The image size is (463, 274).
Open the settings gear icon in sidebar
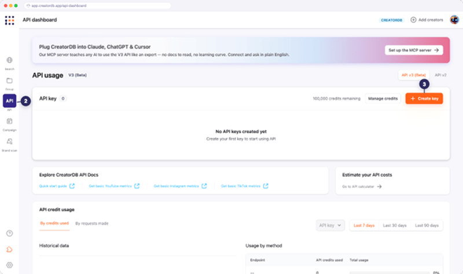pyautogui.click(x=9, y=265)
